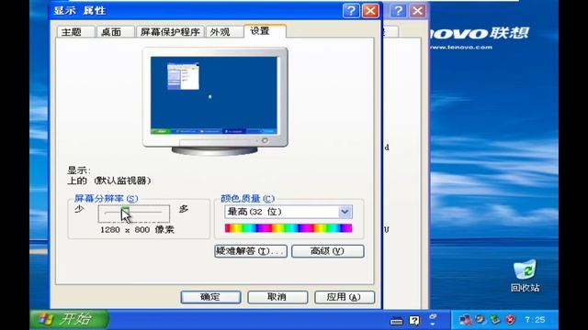Open the 桌面 tab

(x=116, y=32)
